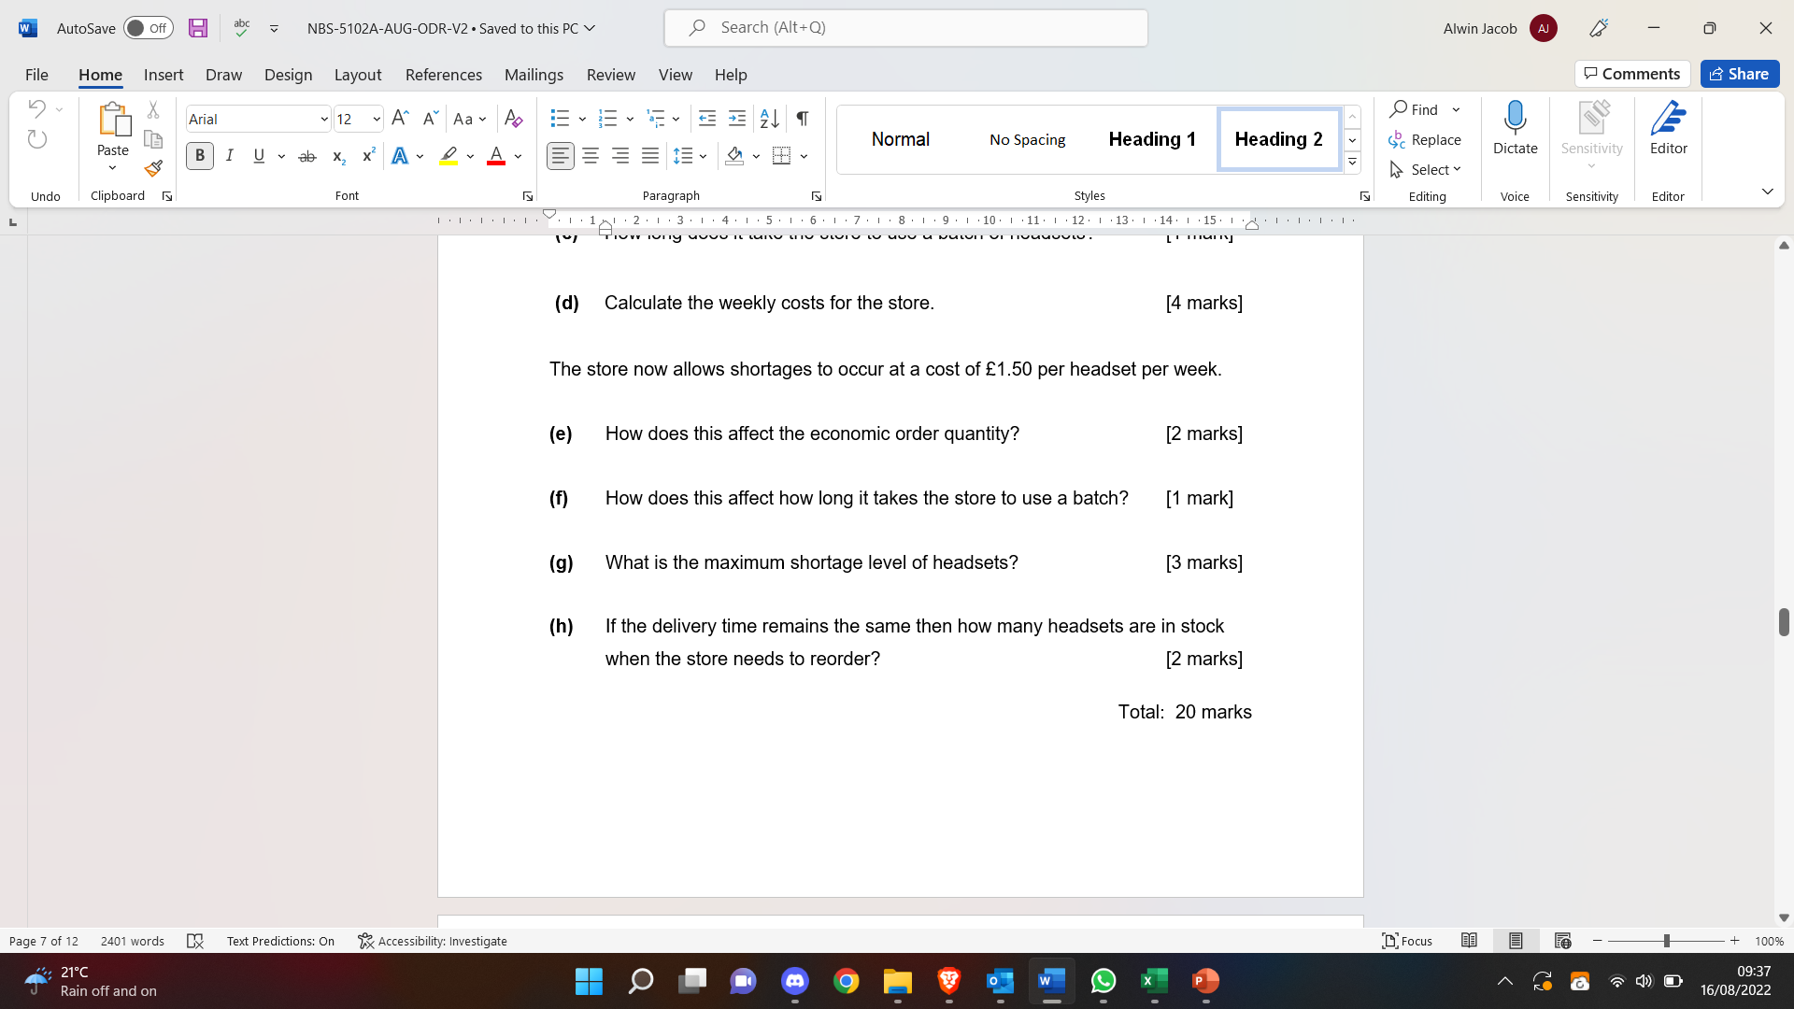Switch to the References tab
This screenshot has width=1794, height=1009.
point(443,75)
